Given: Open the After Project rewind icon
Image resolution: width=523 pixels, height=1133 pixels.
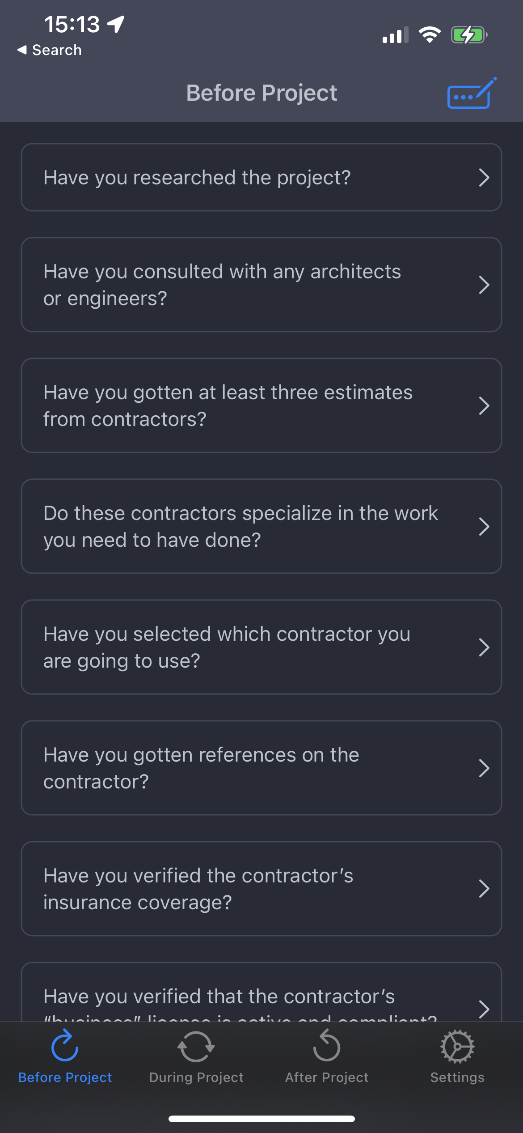Looking at the screenshot, I should pos(327,1046).
